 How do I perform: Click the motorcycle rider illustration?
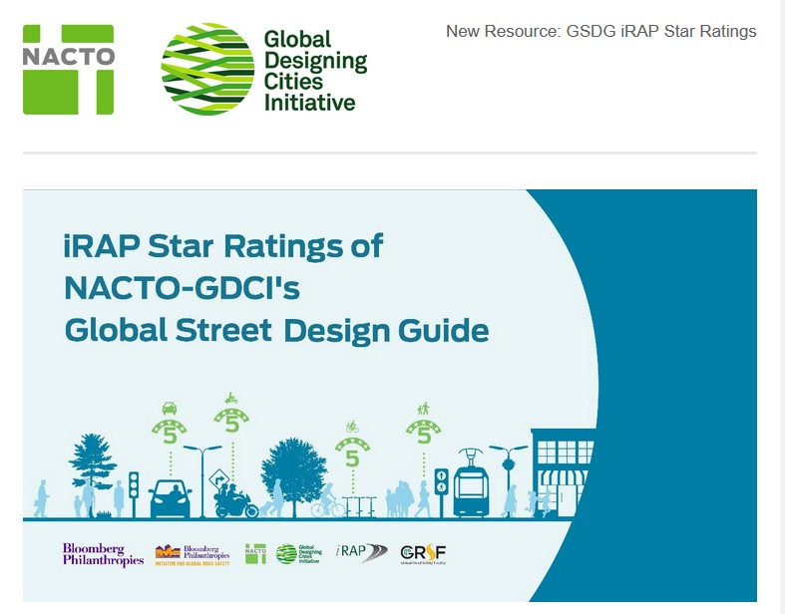[x=235, y=501]
